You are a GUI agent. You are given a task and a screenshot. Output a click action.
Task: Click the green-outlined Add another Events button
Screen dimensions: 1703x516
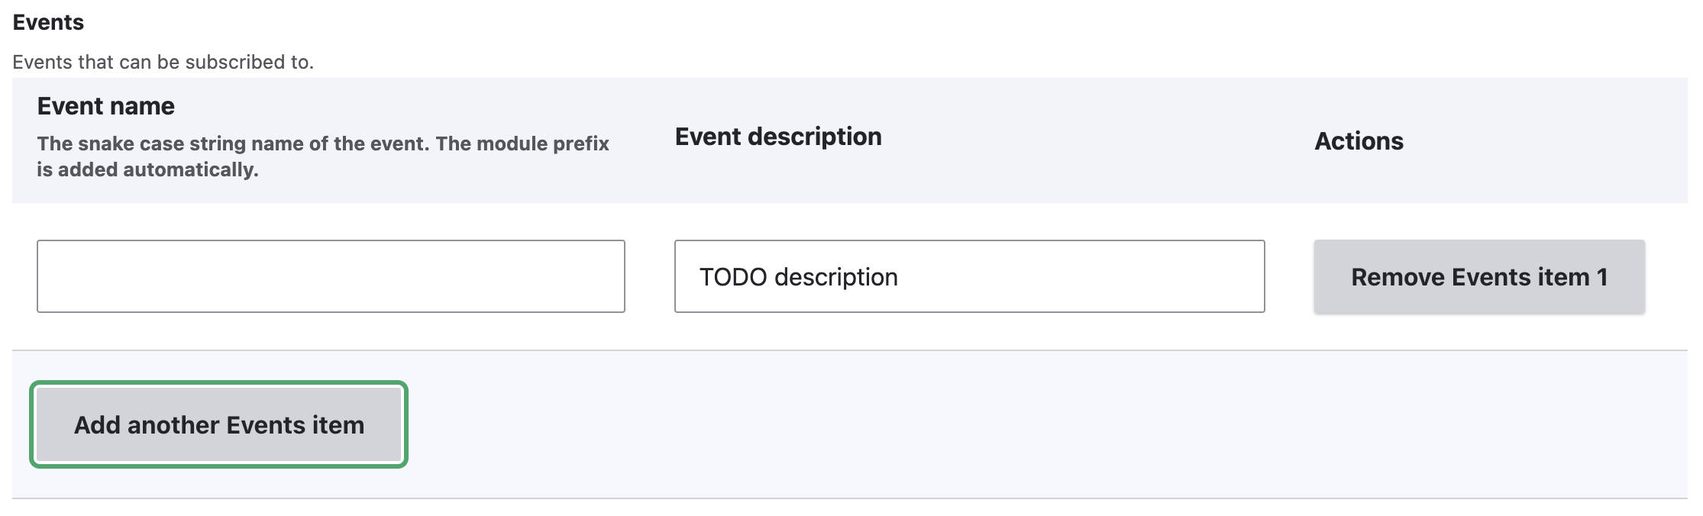click(218, 424)
